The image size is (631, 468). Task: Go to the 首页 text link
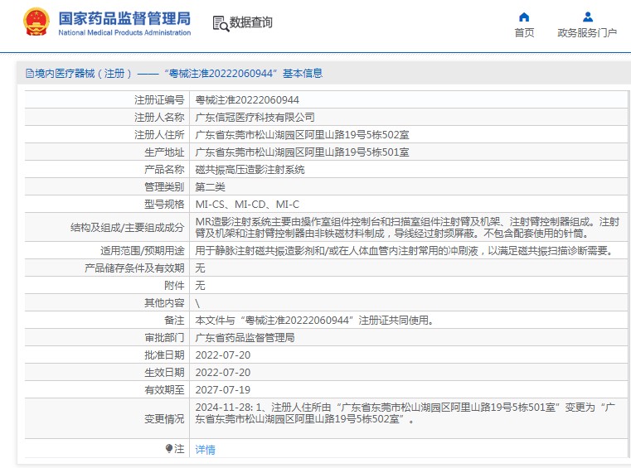[x=524, y=33]
